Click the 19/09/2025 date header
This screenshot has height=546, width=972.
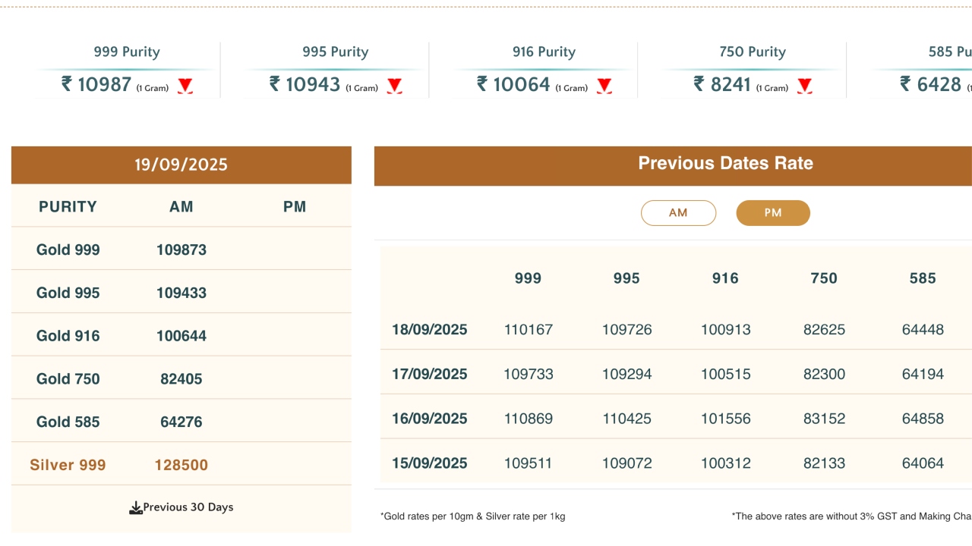point(181,165)
